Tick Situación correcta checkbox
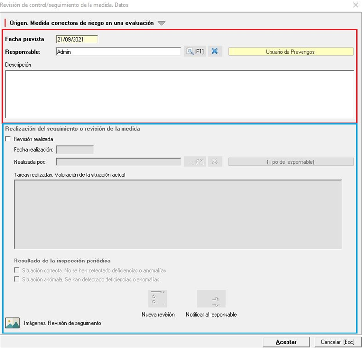Viewport: 362px width, 348px height. [x=16, y=270]
